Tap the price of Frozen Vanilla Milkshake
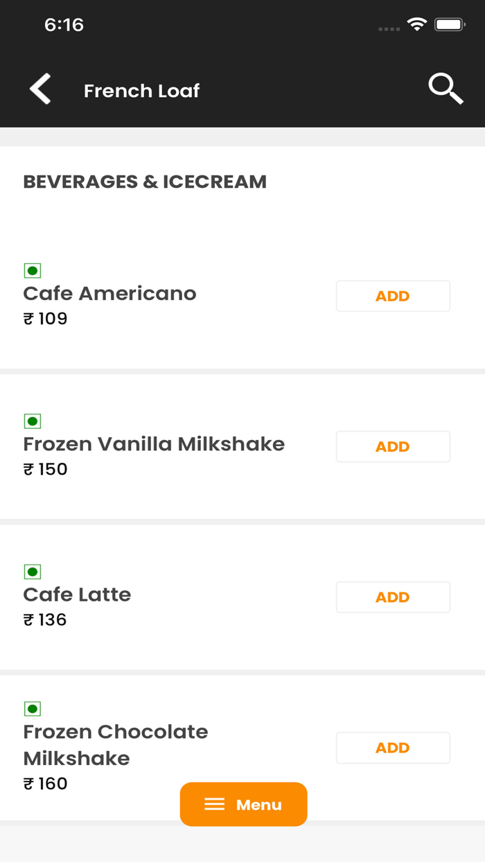485x862 pixels. [46, 469]
